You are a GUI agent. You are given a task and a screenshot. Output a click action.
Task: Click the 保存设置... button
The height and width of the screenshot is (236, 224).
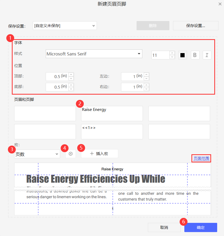tap(196, 26)
